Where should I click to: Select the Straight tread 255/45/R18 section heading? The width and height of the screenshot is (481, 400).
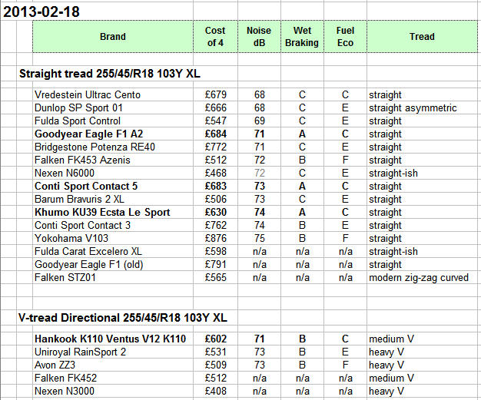pos(110,74)
